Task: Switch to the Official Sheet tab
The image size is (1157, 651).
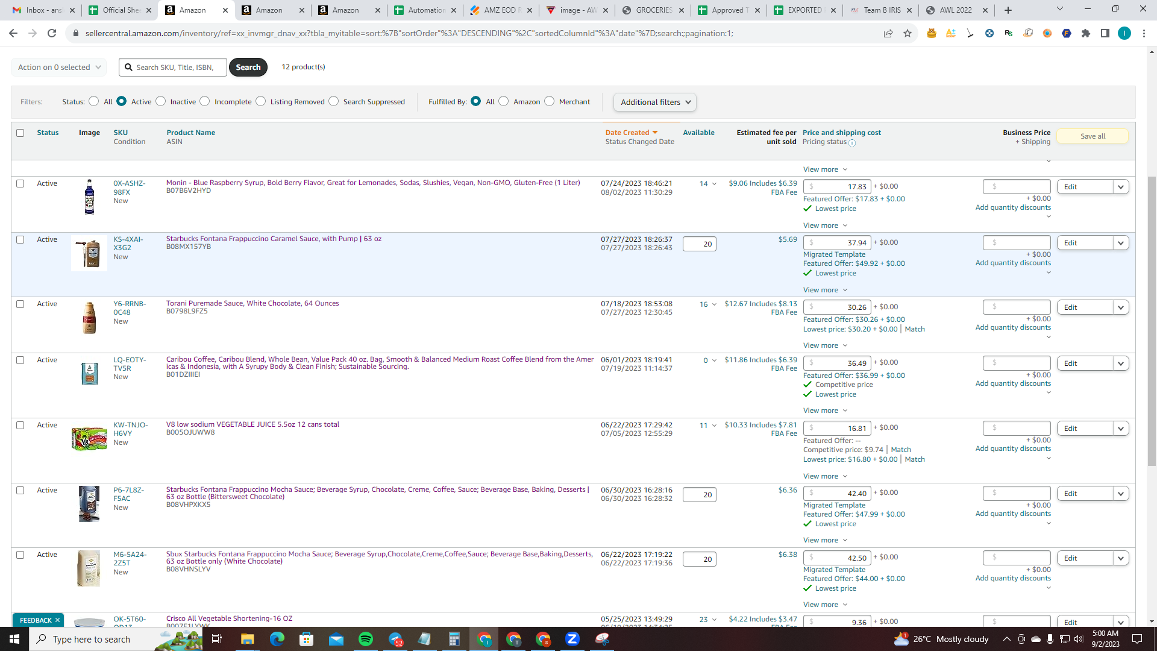Action: [120, 10]
